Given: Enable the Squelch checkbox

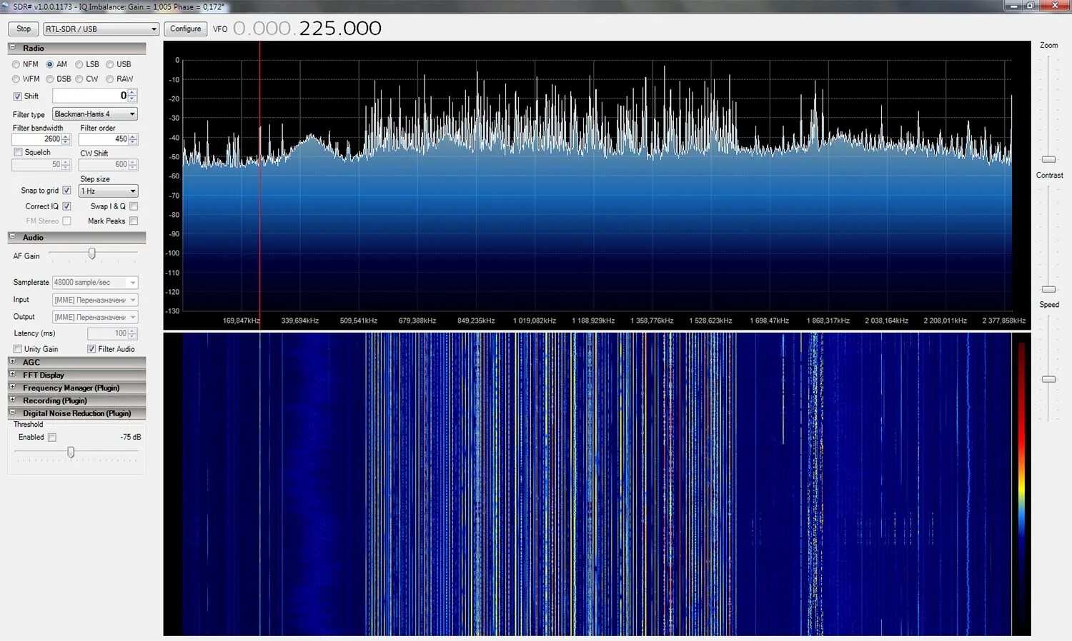Looking at the screenshot, I should pyautogui.click(x=19, y=152).
